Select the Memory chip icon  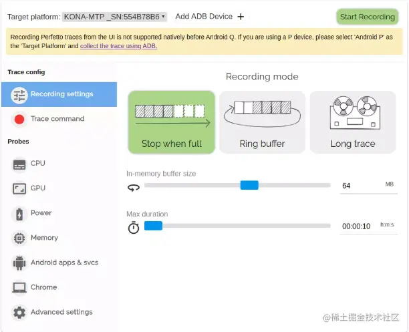point(19,238)
